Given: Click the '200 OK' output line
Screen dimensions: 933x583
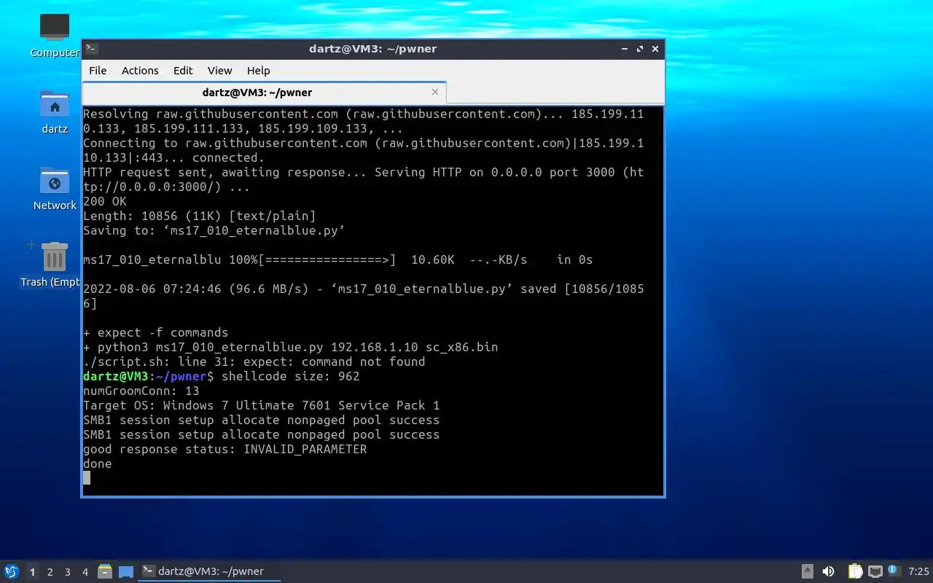Looking at the screenshot, I should pos(105,201).
